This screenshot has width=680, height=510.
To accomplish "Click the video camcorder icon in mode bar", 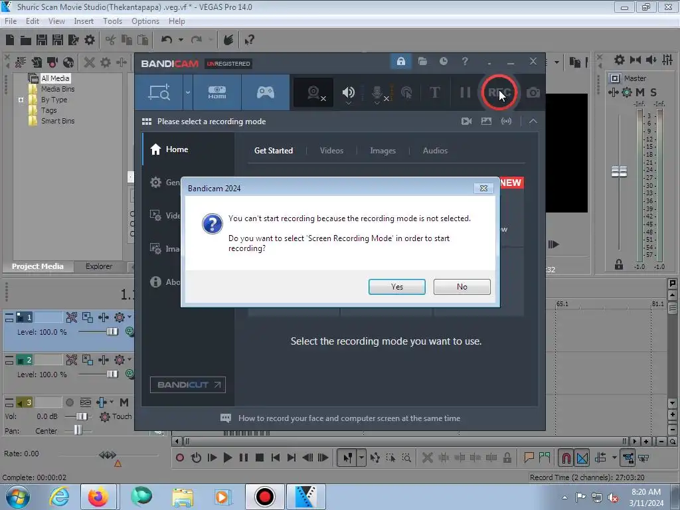I will (467, 122).
